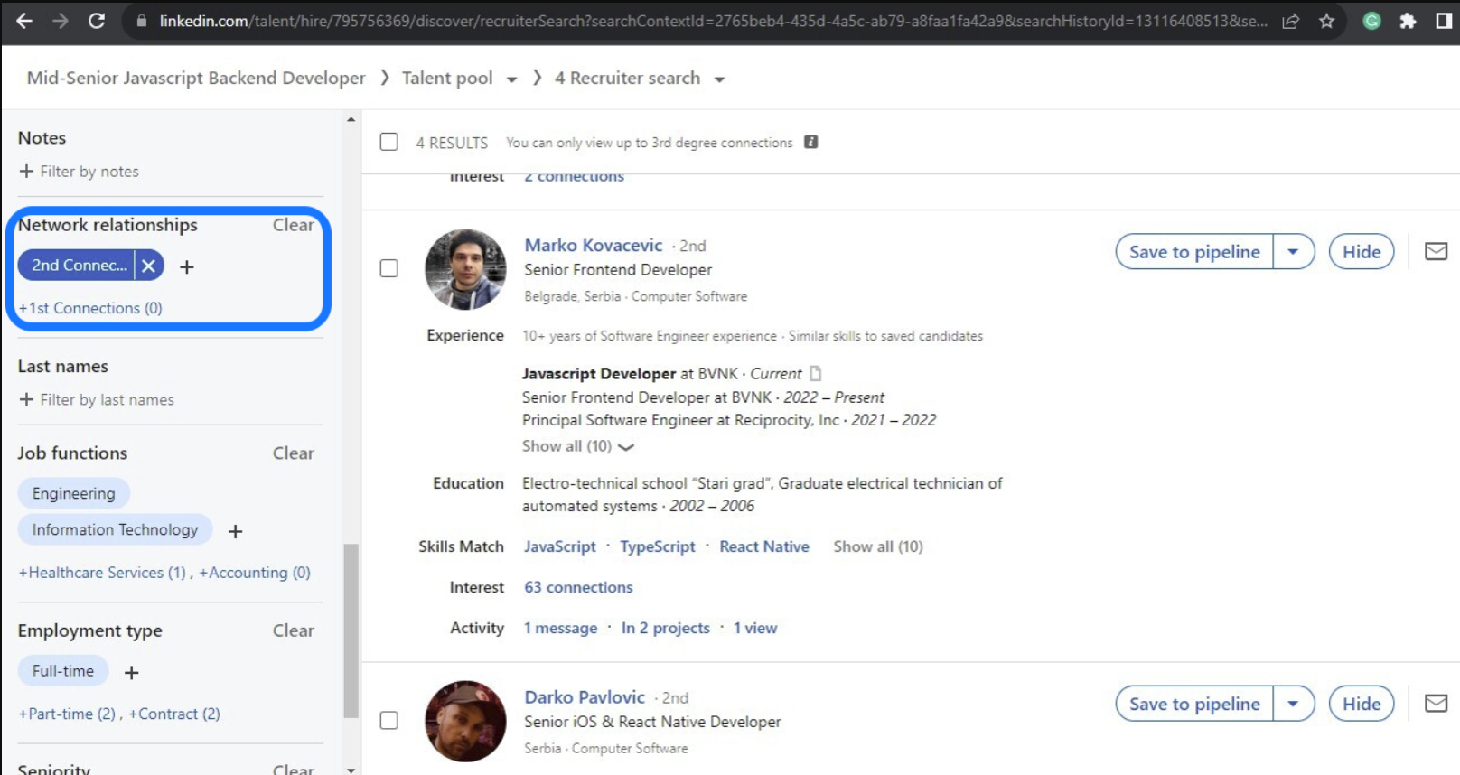This screenshot has width=1460, height=775.
Task: Toggle the select all results checkbox
Action: [389, 142]
